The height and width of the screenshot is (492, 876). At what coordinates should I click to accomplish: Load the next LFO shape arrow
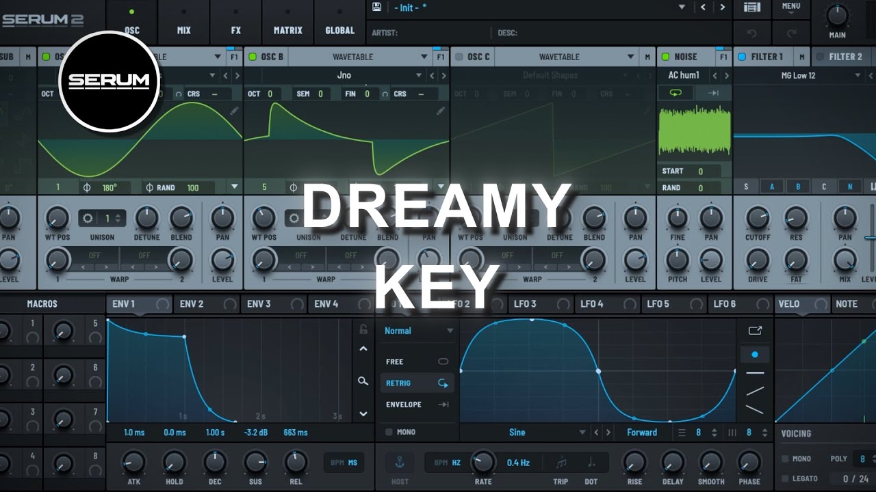pyautogui.click(x=608, y=433)
